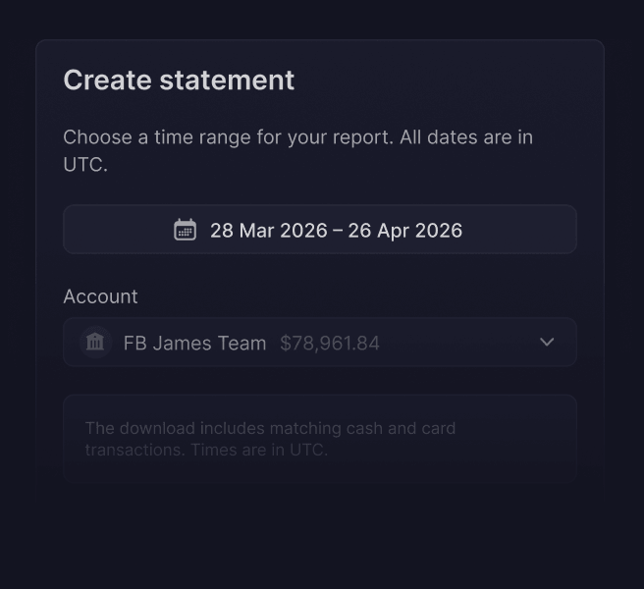Screen dimensions: 644x589
Task: Click the time range instruction text
Action: point(297,151)
